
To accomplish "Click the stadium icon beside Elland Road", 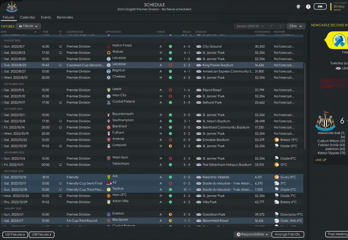I will (198, 90).
